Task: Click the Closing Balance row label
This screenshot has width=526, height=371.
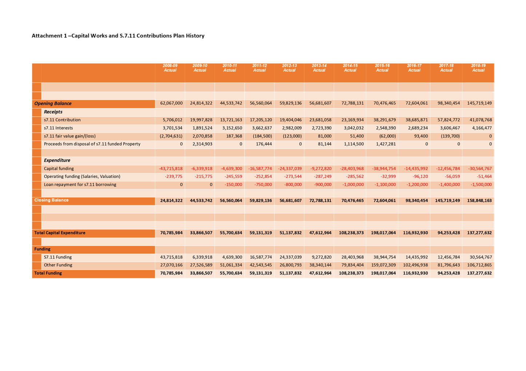Action: [x=51, y=200]
